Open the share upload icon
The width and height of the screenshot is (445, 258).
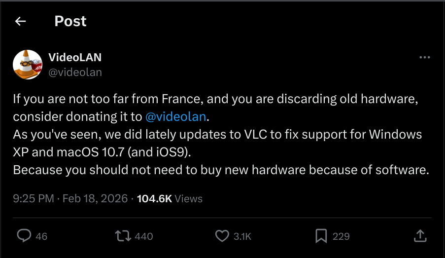pyautogui.click(x=420, y=236)
